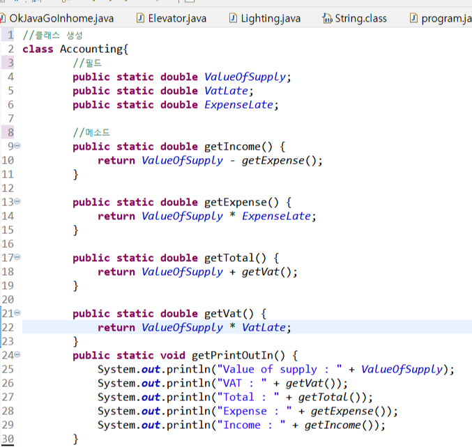Click getIncome() call on line 29
This screenshot has height=447, width=472.
click(x=342, y=425)
